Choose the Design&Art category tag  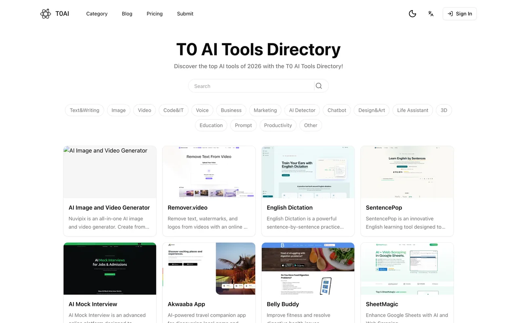click(x=372, y=110)
